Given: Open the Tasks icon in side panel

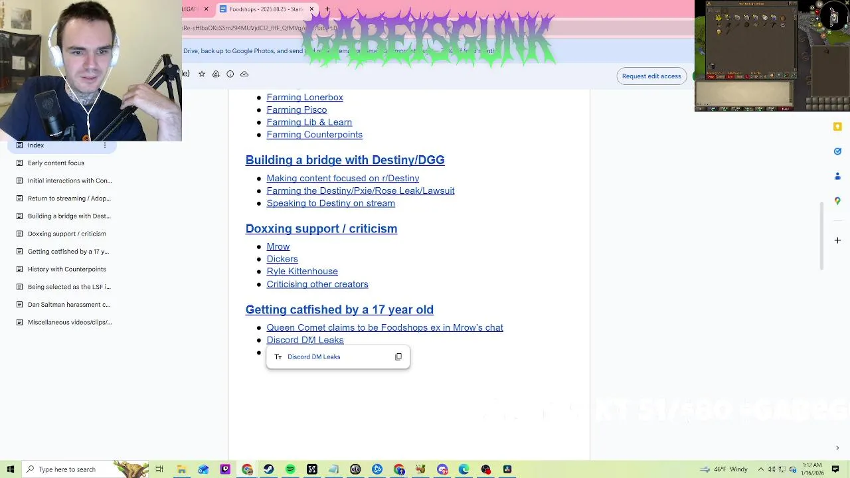Looking at the screenshot, I should tap(837, 151).
